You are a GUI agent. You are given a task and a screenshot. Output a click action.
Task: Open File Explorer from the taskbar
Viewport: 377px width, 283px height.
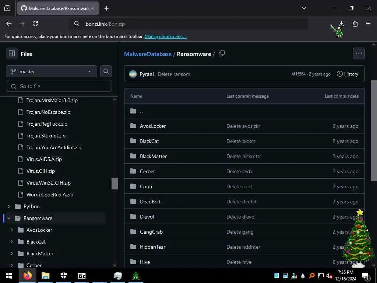45,276
